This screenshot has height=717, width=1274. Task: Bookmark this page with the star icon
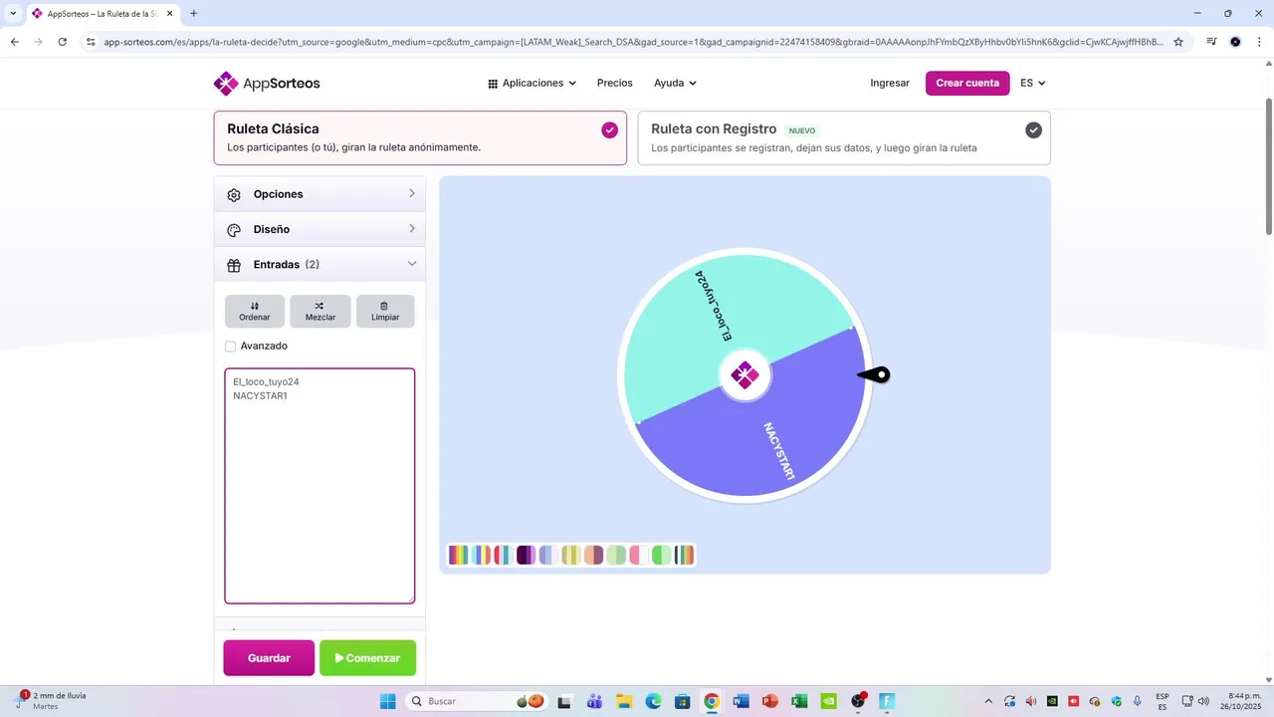1178,42
